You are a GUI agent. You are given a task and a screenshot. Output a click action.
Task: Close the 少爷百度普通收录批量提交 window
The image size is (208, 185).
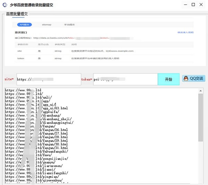pyautogui.click(x=201, y=5)
